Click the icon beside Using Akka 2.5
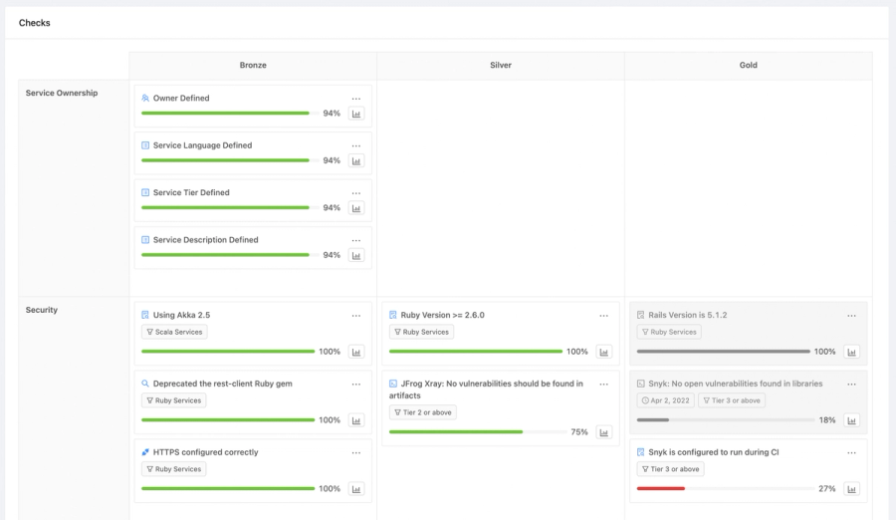The width and height of the screenshot is (896, 520). [x=145, y=315]
